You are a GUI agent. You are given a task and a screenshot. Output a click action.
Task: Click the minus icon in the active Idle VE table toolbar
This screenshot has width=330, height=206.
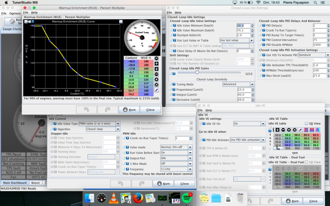click(283, 130)
